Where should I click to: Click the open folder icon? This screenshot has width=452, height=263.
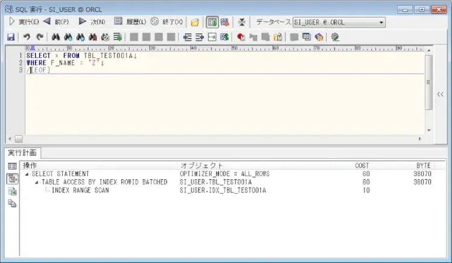[195, 22]
